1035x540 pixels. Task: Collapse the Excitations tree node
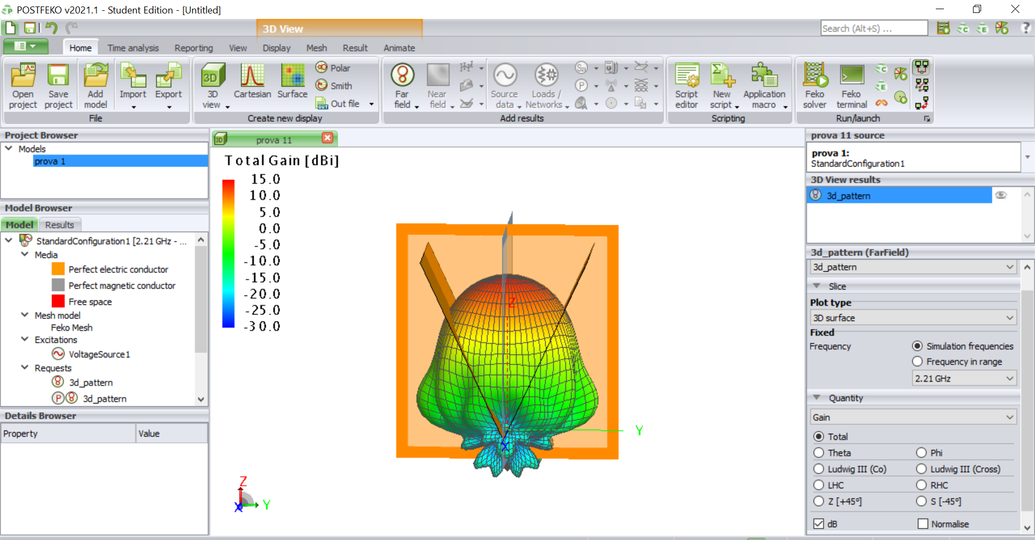point(25,339)
